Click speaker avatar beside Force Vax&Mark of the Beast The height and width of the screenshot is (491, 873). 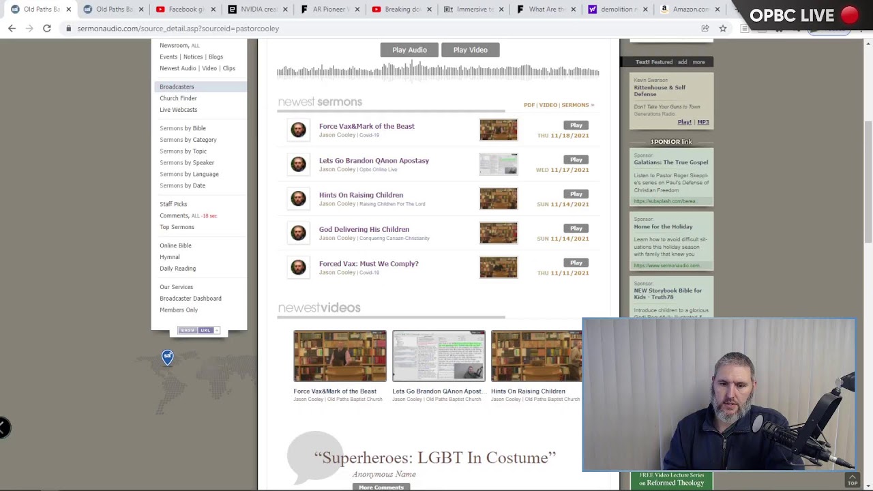[x=298, y=130]
